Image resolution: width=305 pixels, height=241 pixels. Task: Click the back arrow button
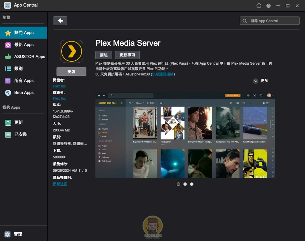(x=60, y=21)
